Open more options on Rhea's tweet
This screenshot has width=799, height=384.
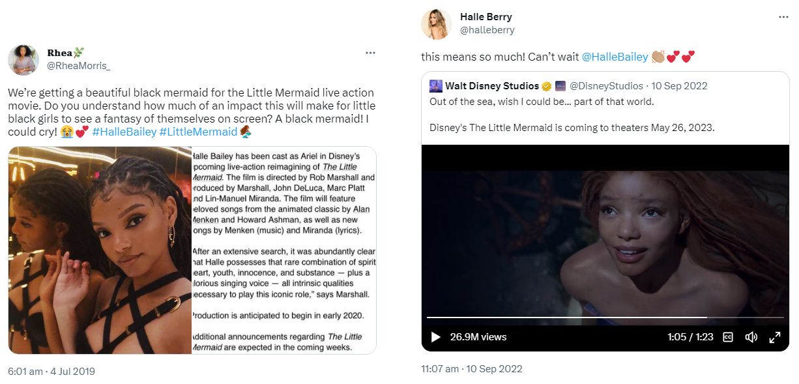(370, 53)
